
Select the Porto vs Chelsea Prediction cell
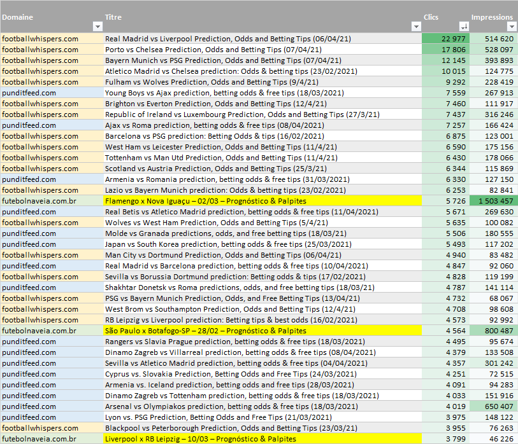pyautogui.click(x=213, y=50)
